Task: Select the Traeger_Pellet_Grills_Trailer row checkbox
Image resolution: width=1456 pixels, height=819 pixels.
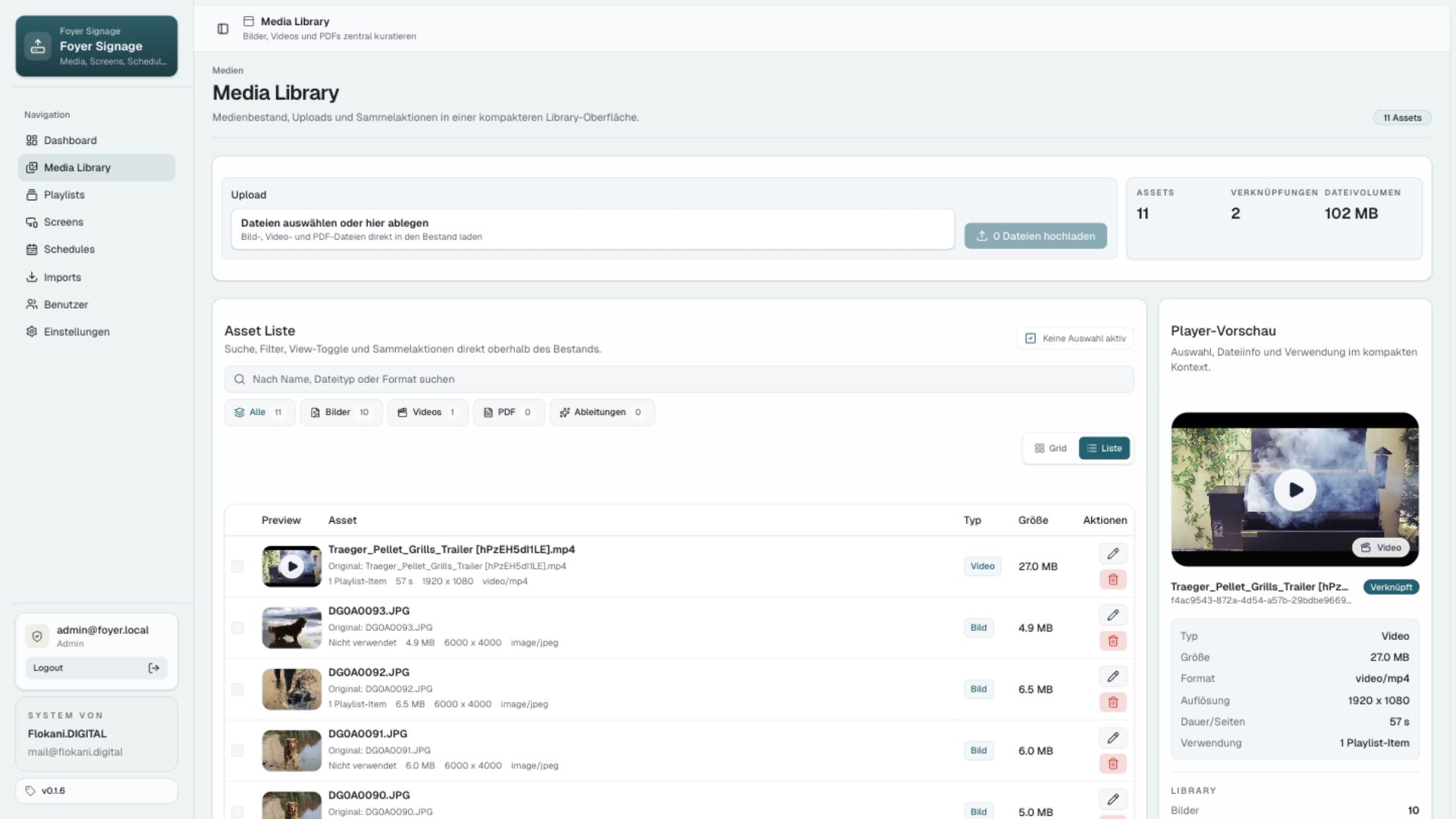Action: [237, 566]
